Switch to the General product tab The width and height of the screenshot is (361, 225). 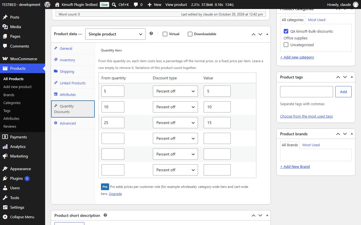point(73,48)
